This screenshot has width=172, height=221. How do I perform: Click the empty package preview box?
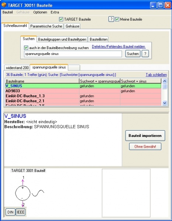coord(126,193)
